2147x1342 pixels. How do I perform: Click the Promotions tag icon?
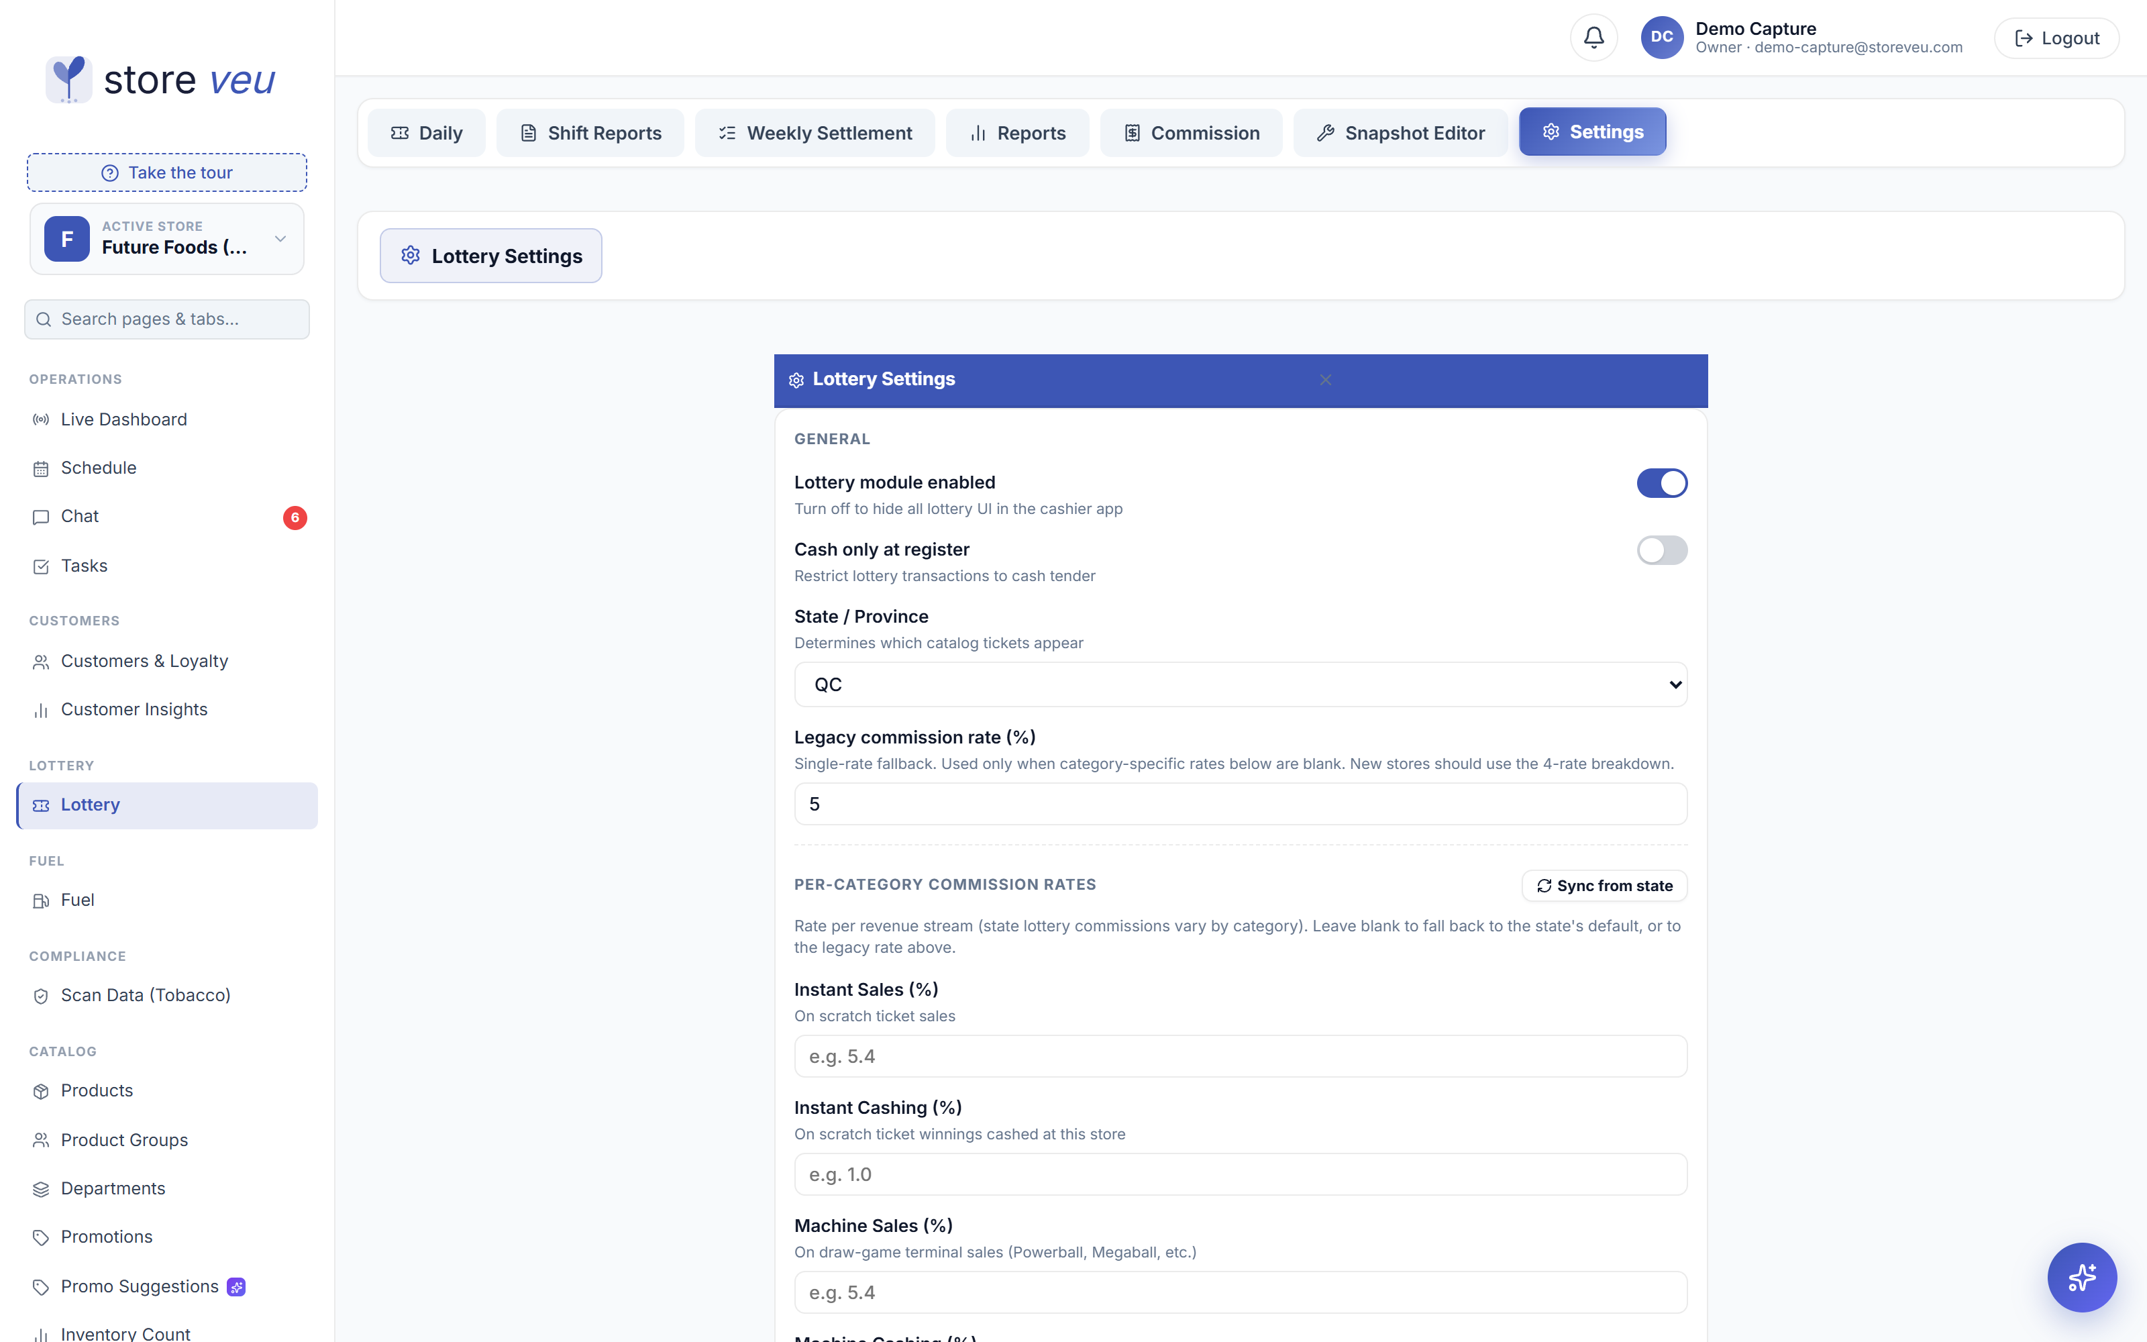(x=41, y=1237)
